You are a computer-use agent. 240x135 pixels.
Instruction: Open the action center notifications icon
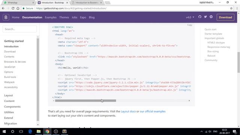(234, 132)
